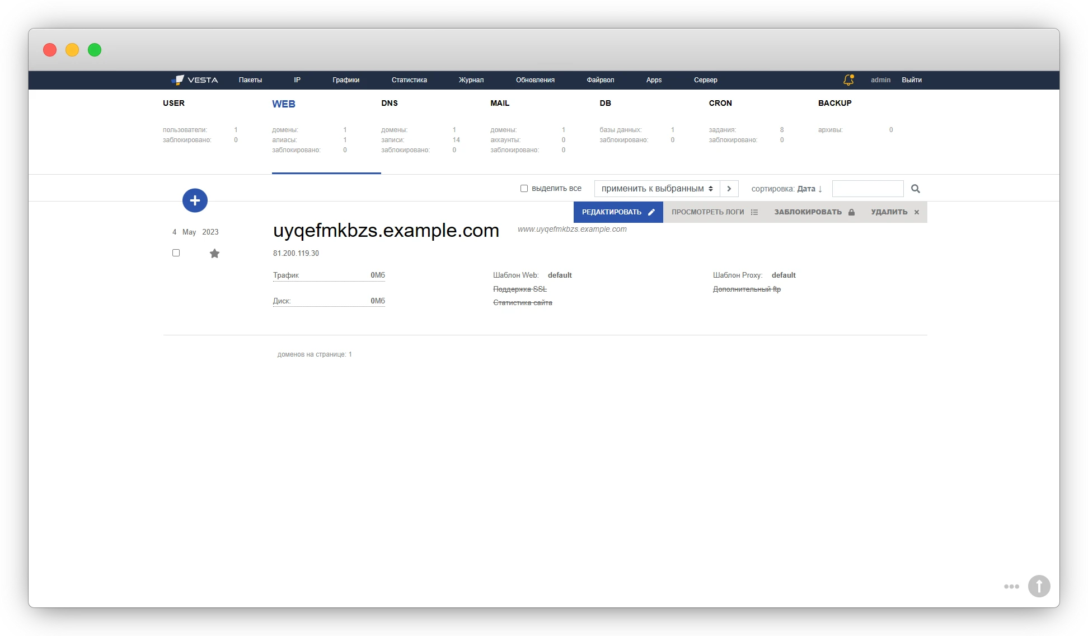Open the применить к выбранным dropdown
Image resolution: width=1088 pixels, height=636 pixels.
point(658,189)
